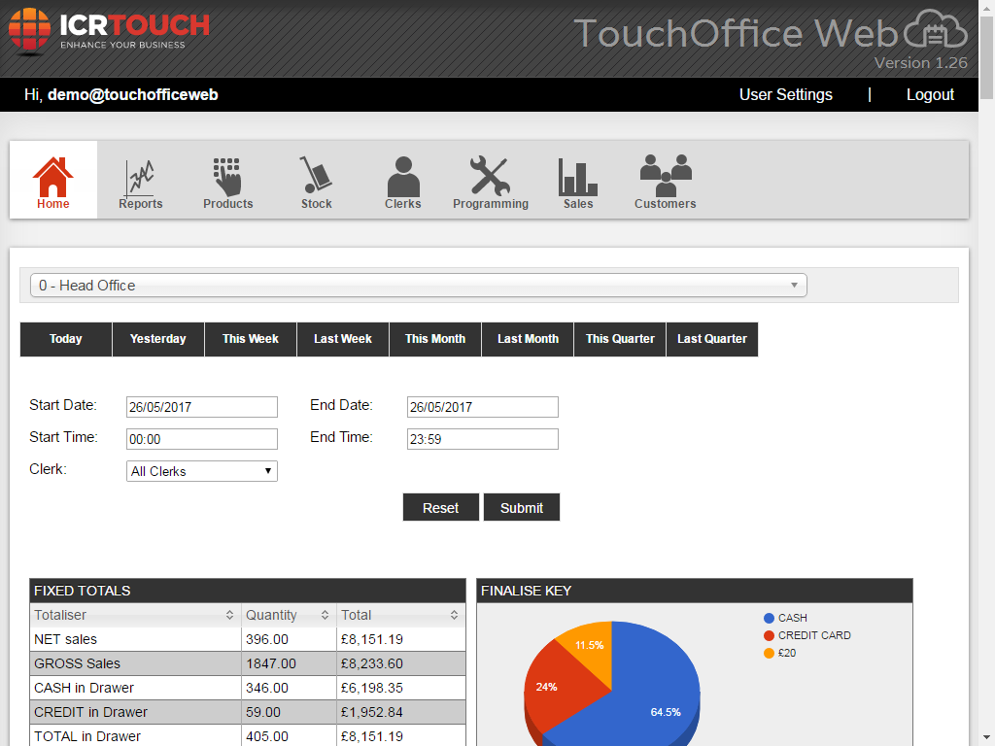Click the demo@touchofficeweb username text

[132, 94]
